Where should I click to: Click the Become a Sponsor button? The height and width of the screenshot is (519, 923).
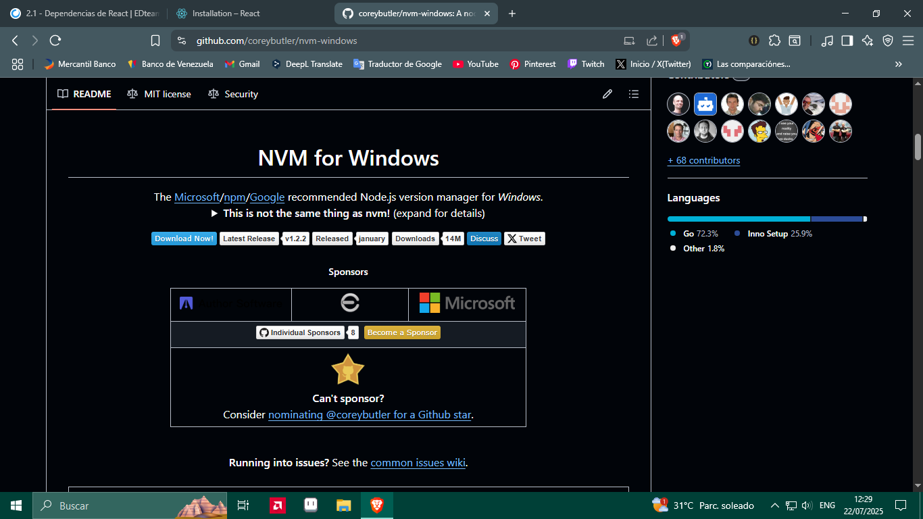point(402,332)
